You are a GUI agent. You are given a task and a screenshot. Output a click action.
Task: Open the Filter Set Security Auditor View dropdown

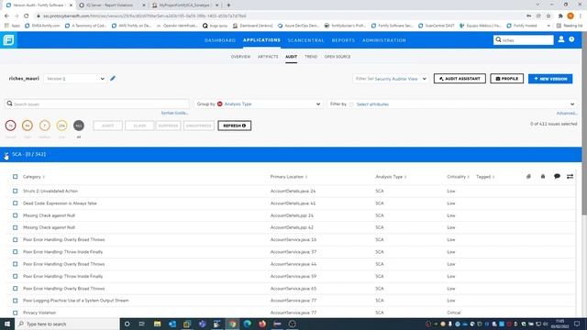tap(391, 79)
